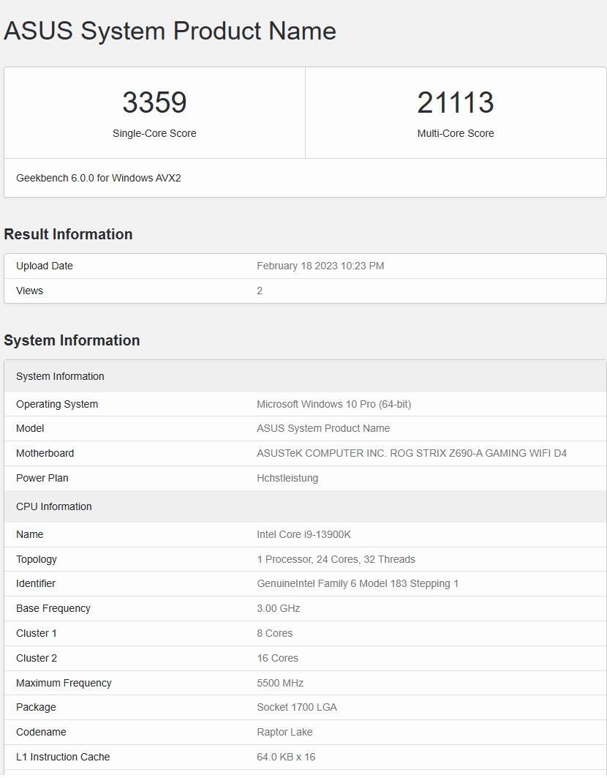
Task: Select the 8 Cores value
Action: (275, 633)
